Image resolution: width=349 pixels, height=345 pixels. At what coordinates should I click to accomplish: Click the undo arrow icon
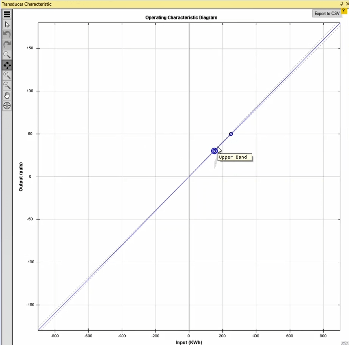tap(7, 35)
